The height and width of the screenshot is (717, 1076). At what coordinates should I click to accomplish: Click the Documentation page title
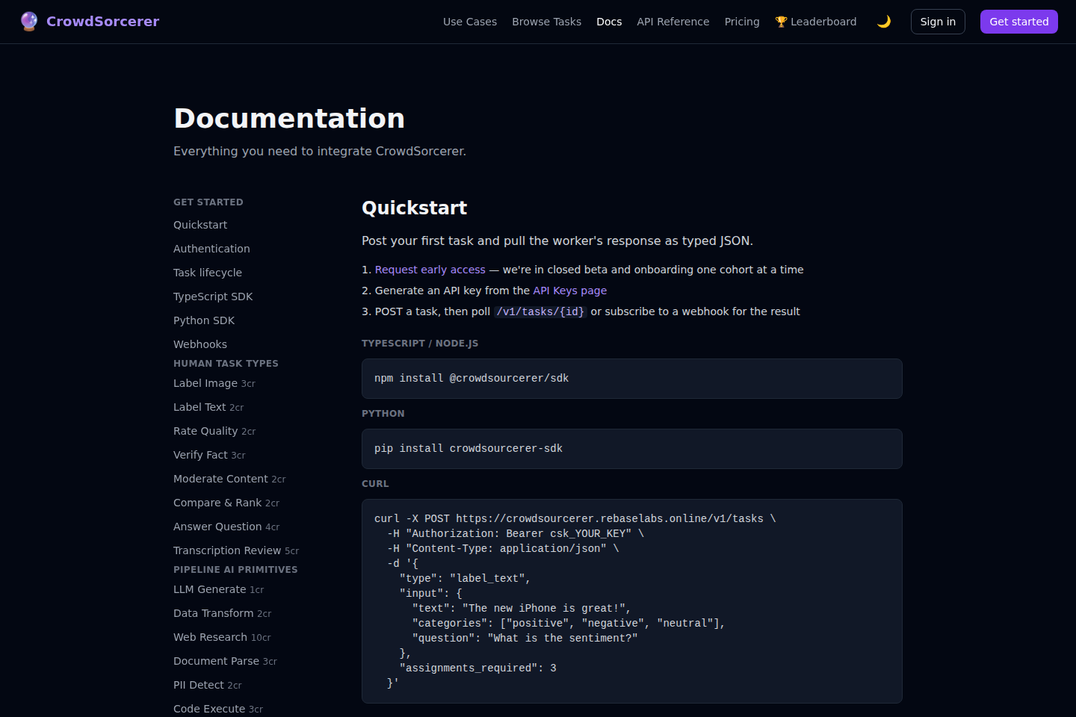289,118
